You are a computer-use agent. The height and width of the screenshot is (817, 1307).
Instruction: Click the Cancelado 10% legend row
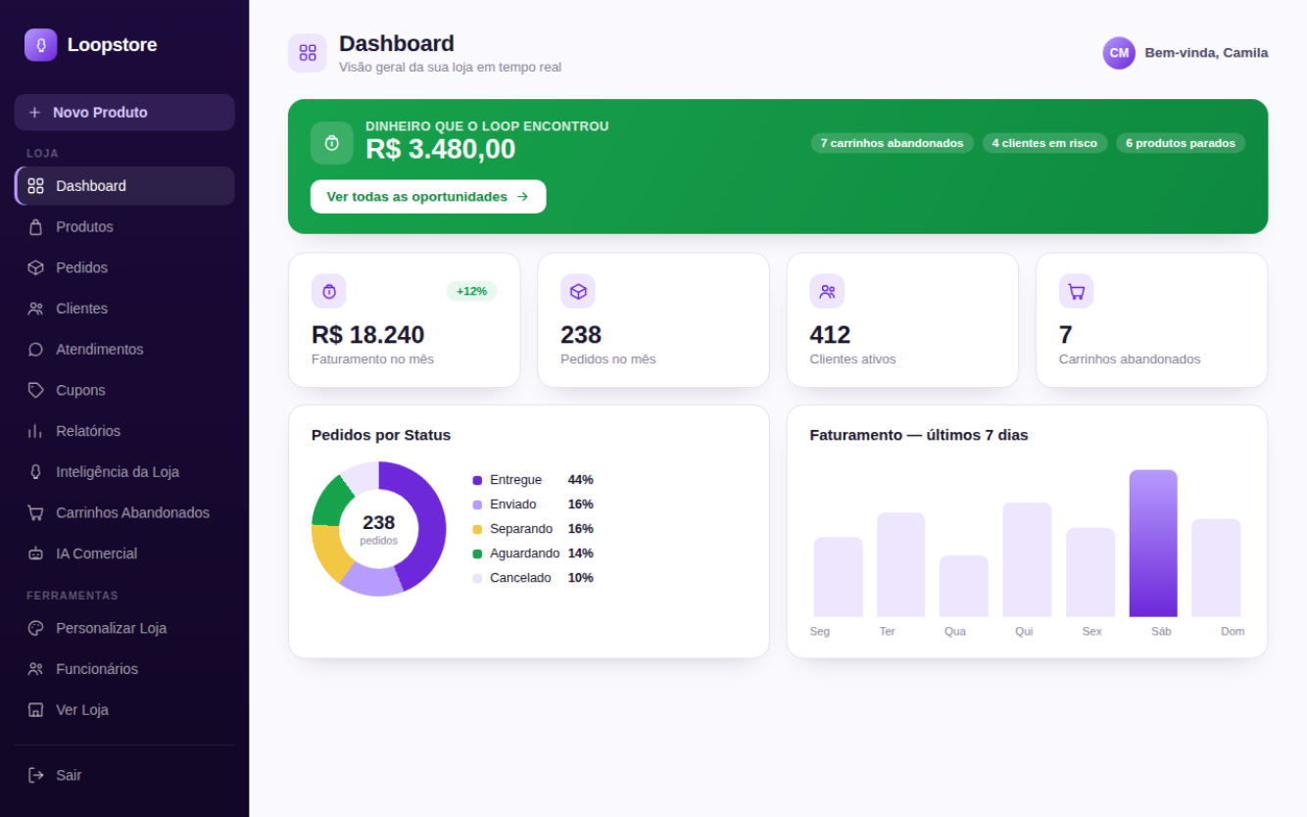click(533, 578)
